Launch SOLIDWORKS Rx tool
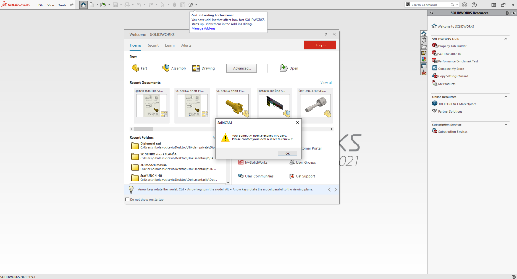The width and height of the screenshot is (517, 279). pyautogui.click(x=449, y=54)
